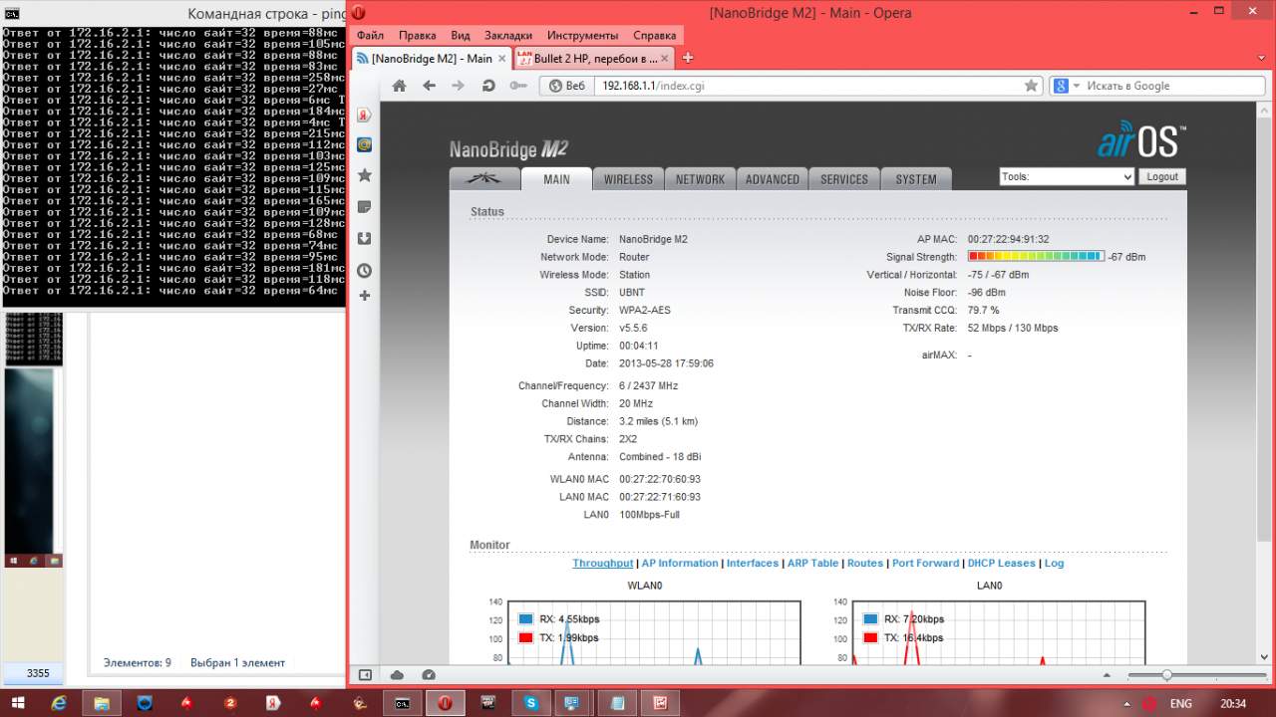This screenshot has width=1276, height=717.
Task: Switch to the ADVANCED tab
Action: point(773,179)
